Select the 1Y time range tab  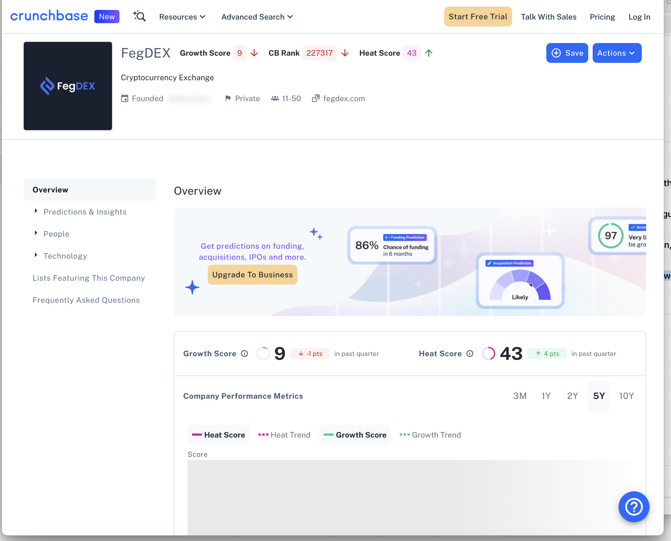coord(546,396)
